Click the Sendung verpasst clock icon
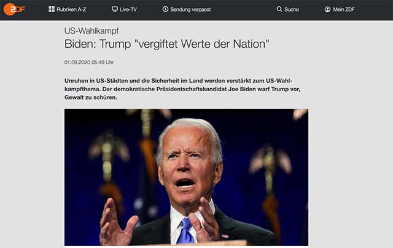The width and height of the screenshot is (393, 248). pyautogui.click(x=165, y=9)
